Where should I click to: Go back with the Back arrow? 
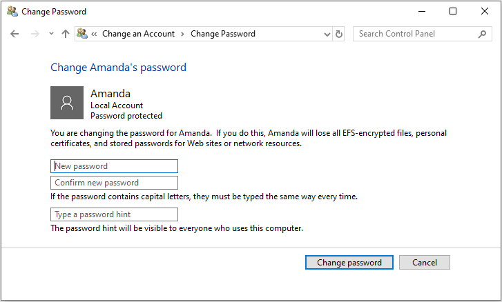click(15, 34)
